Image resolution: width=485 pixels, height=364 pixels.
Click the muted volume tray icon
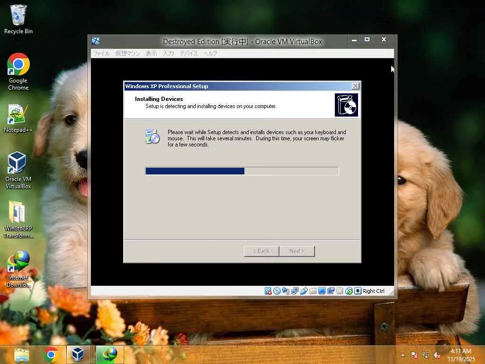[x=437, y=355]
